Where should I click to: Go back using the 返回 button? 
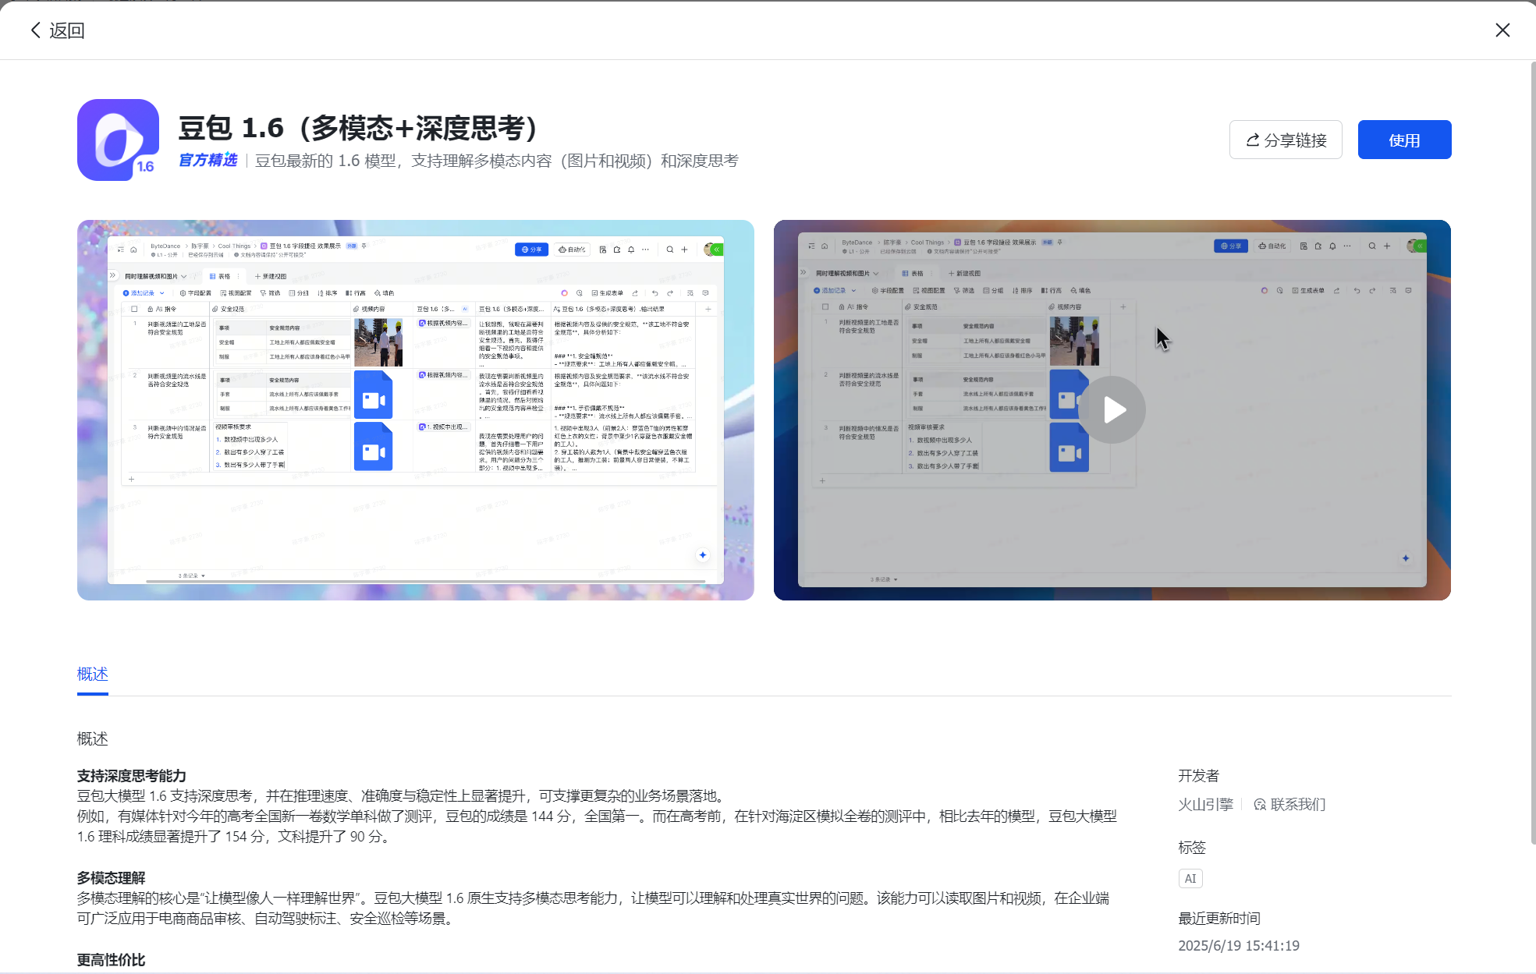pyautogui.click(x=57, y=30)
